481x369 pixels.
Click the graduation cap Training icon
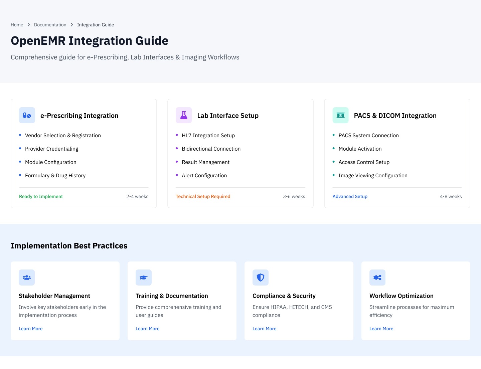144,278
